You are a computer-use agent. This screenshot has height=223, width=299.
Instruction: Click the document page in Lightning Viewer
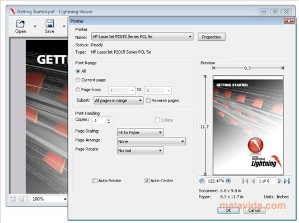(46, 117)
